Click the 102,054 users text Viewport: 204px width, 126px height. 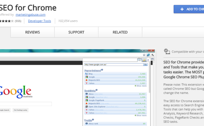click(x=68, y=21)
